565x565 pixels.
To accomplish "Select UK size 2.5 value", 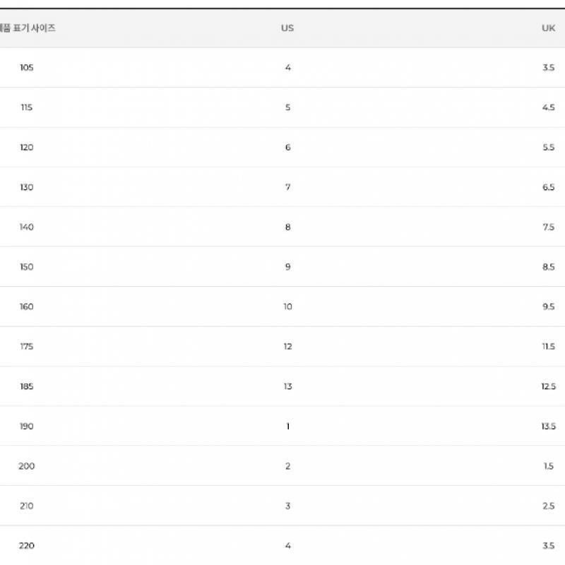I will (548, 506).
